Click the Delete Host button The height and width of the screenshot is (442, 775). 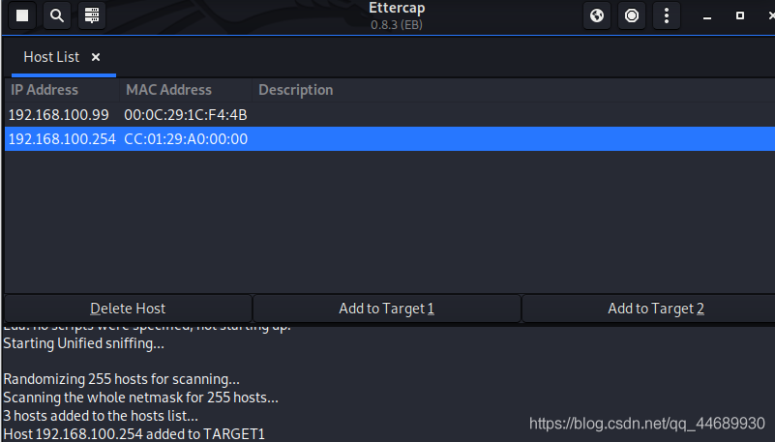(128, 309)
